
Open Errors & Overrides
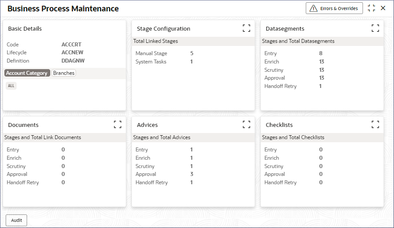[334, 8]
